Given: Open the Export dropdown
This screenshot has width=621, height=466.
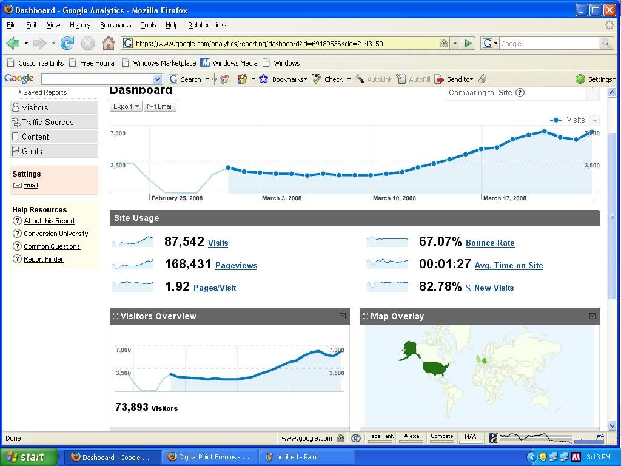Looking at the screenshot, I should pyautogui.click(x=126, y=106).
